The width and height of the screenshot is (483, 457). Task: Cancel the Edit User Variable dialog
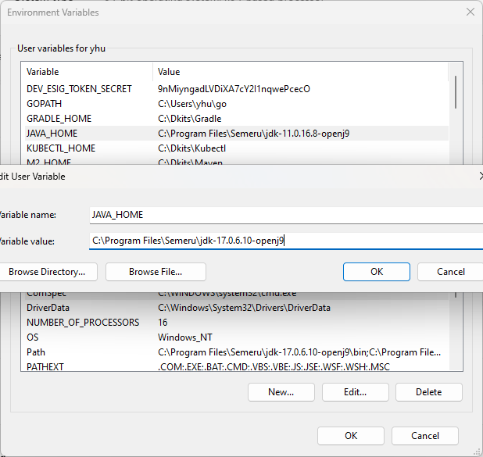(450, 272)
